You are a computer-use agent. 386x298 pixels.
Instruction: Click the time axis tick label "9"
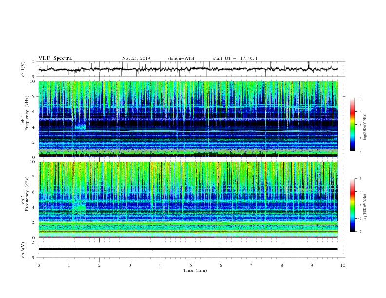point(312,265)
